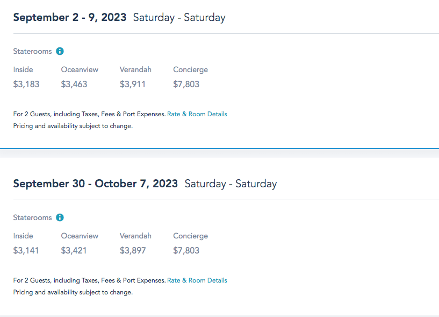This screenshot has width=439, height=317.
Task: Click the Verandah label under September 2-9 sailing
Action: [135, 69]
